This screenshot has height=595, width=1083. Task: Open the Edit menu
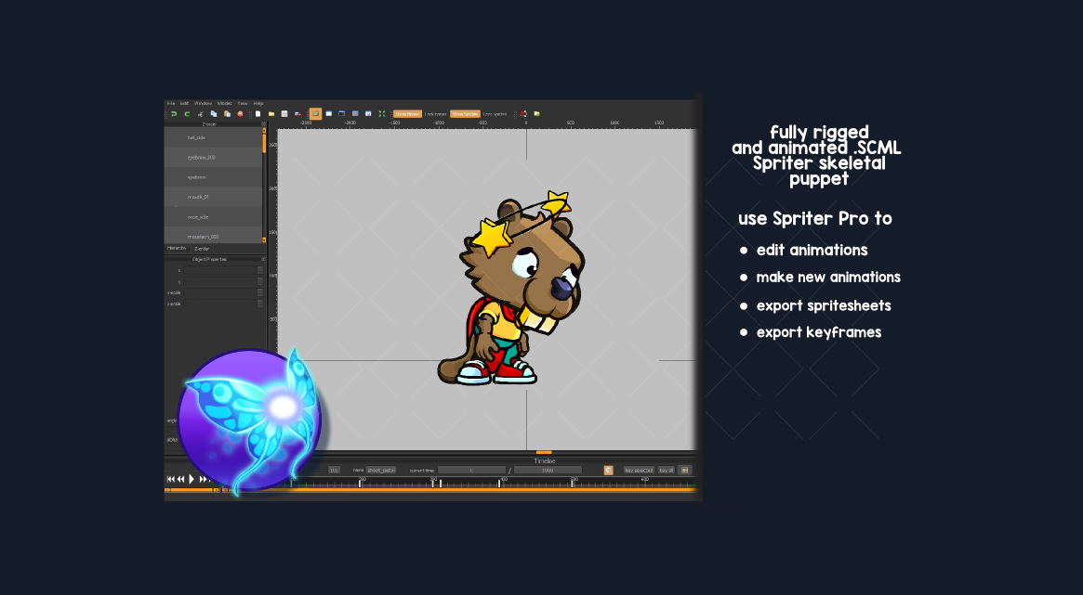pyautogui.click(x=184, y=103)
